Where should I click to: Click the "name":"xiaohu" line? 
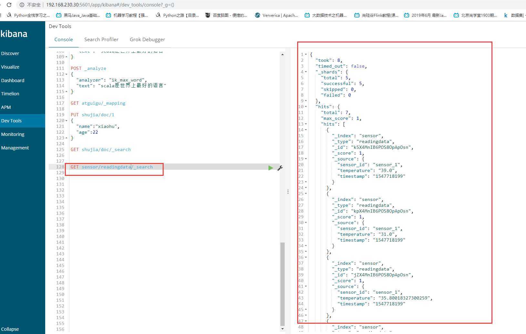(98, 126)
